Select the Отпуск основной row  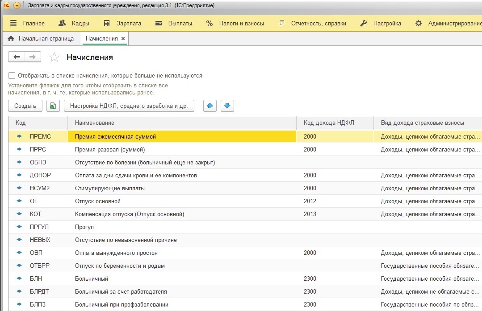coord(245,201)
